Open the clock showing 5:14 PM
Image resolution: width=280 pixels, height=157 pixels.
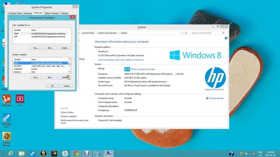click(x=270, y=154)
